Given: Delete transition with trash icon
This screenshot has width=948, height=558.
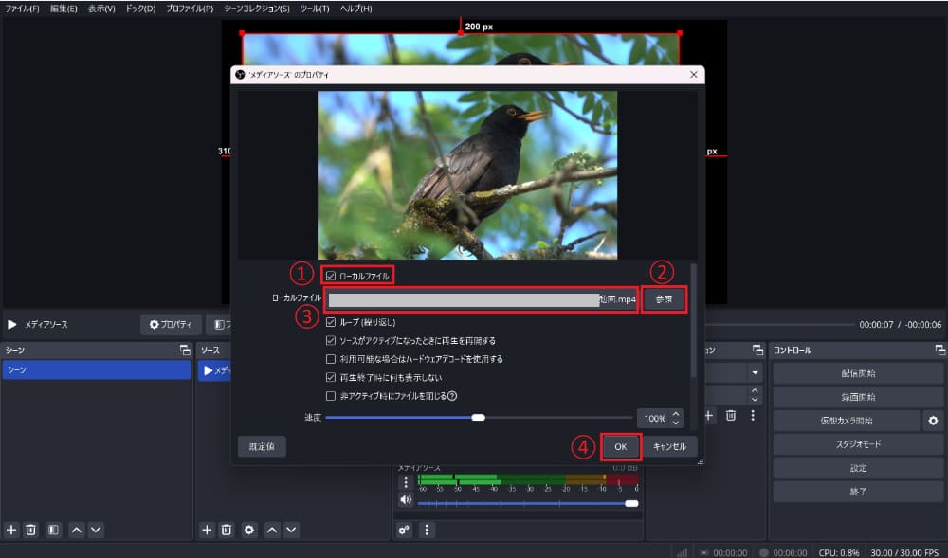Looking at the screenshot, I should (731, 415).
